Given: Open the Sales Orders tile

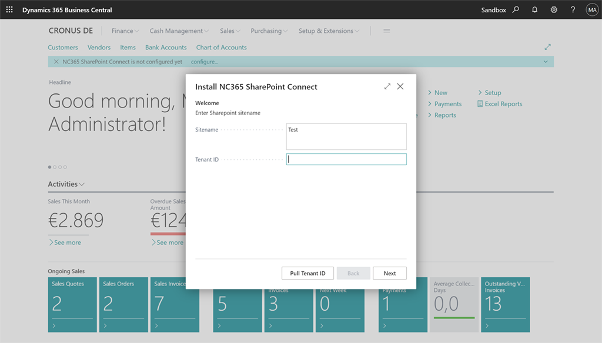Looking at the screenshot, I should tap(123, 305).
